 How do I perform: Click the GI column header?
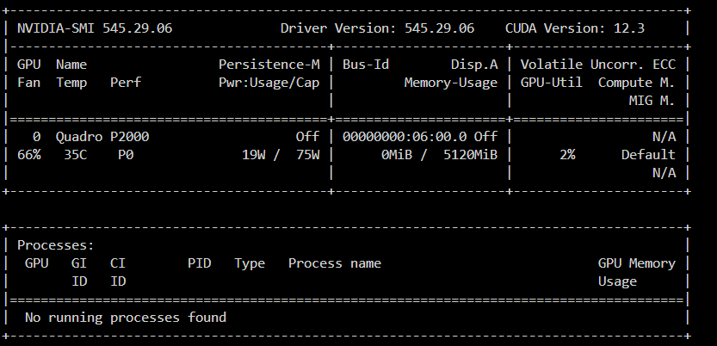[x=79, y=263]
